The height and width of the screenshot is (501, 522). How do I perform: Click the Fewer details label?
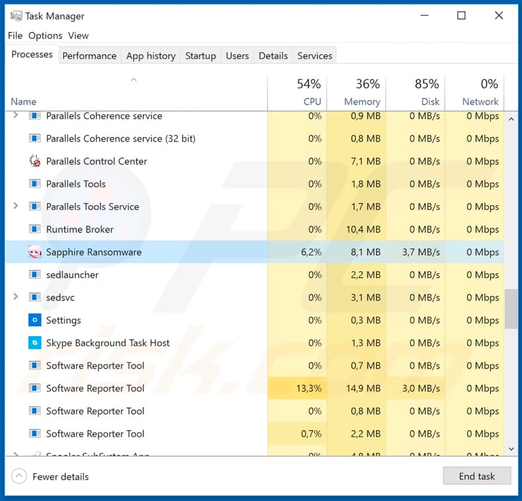(x=61, y=477)
